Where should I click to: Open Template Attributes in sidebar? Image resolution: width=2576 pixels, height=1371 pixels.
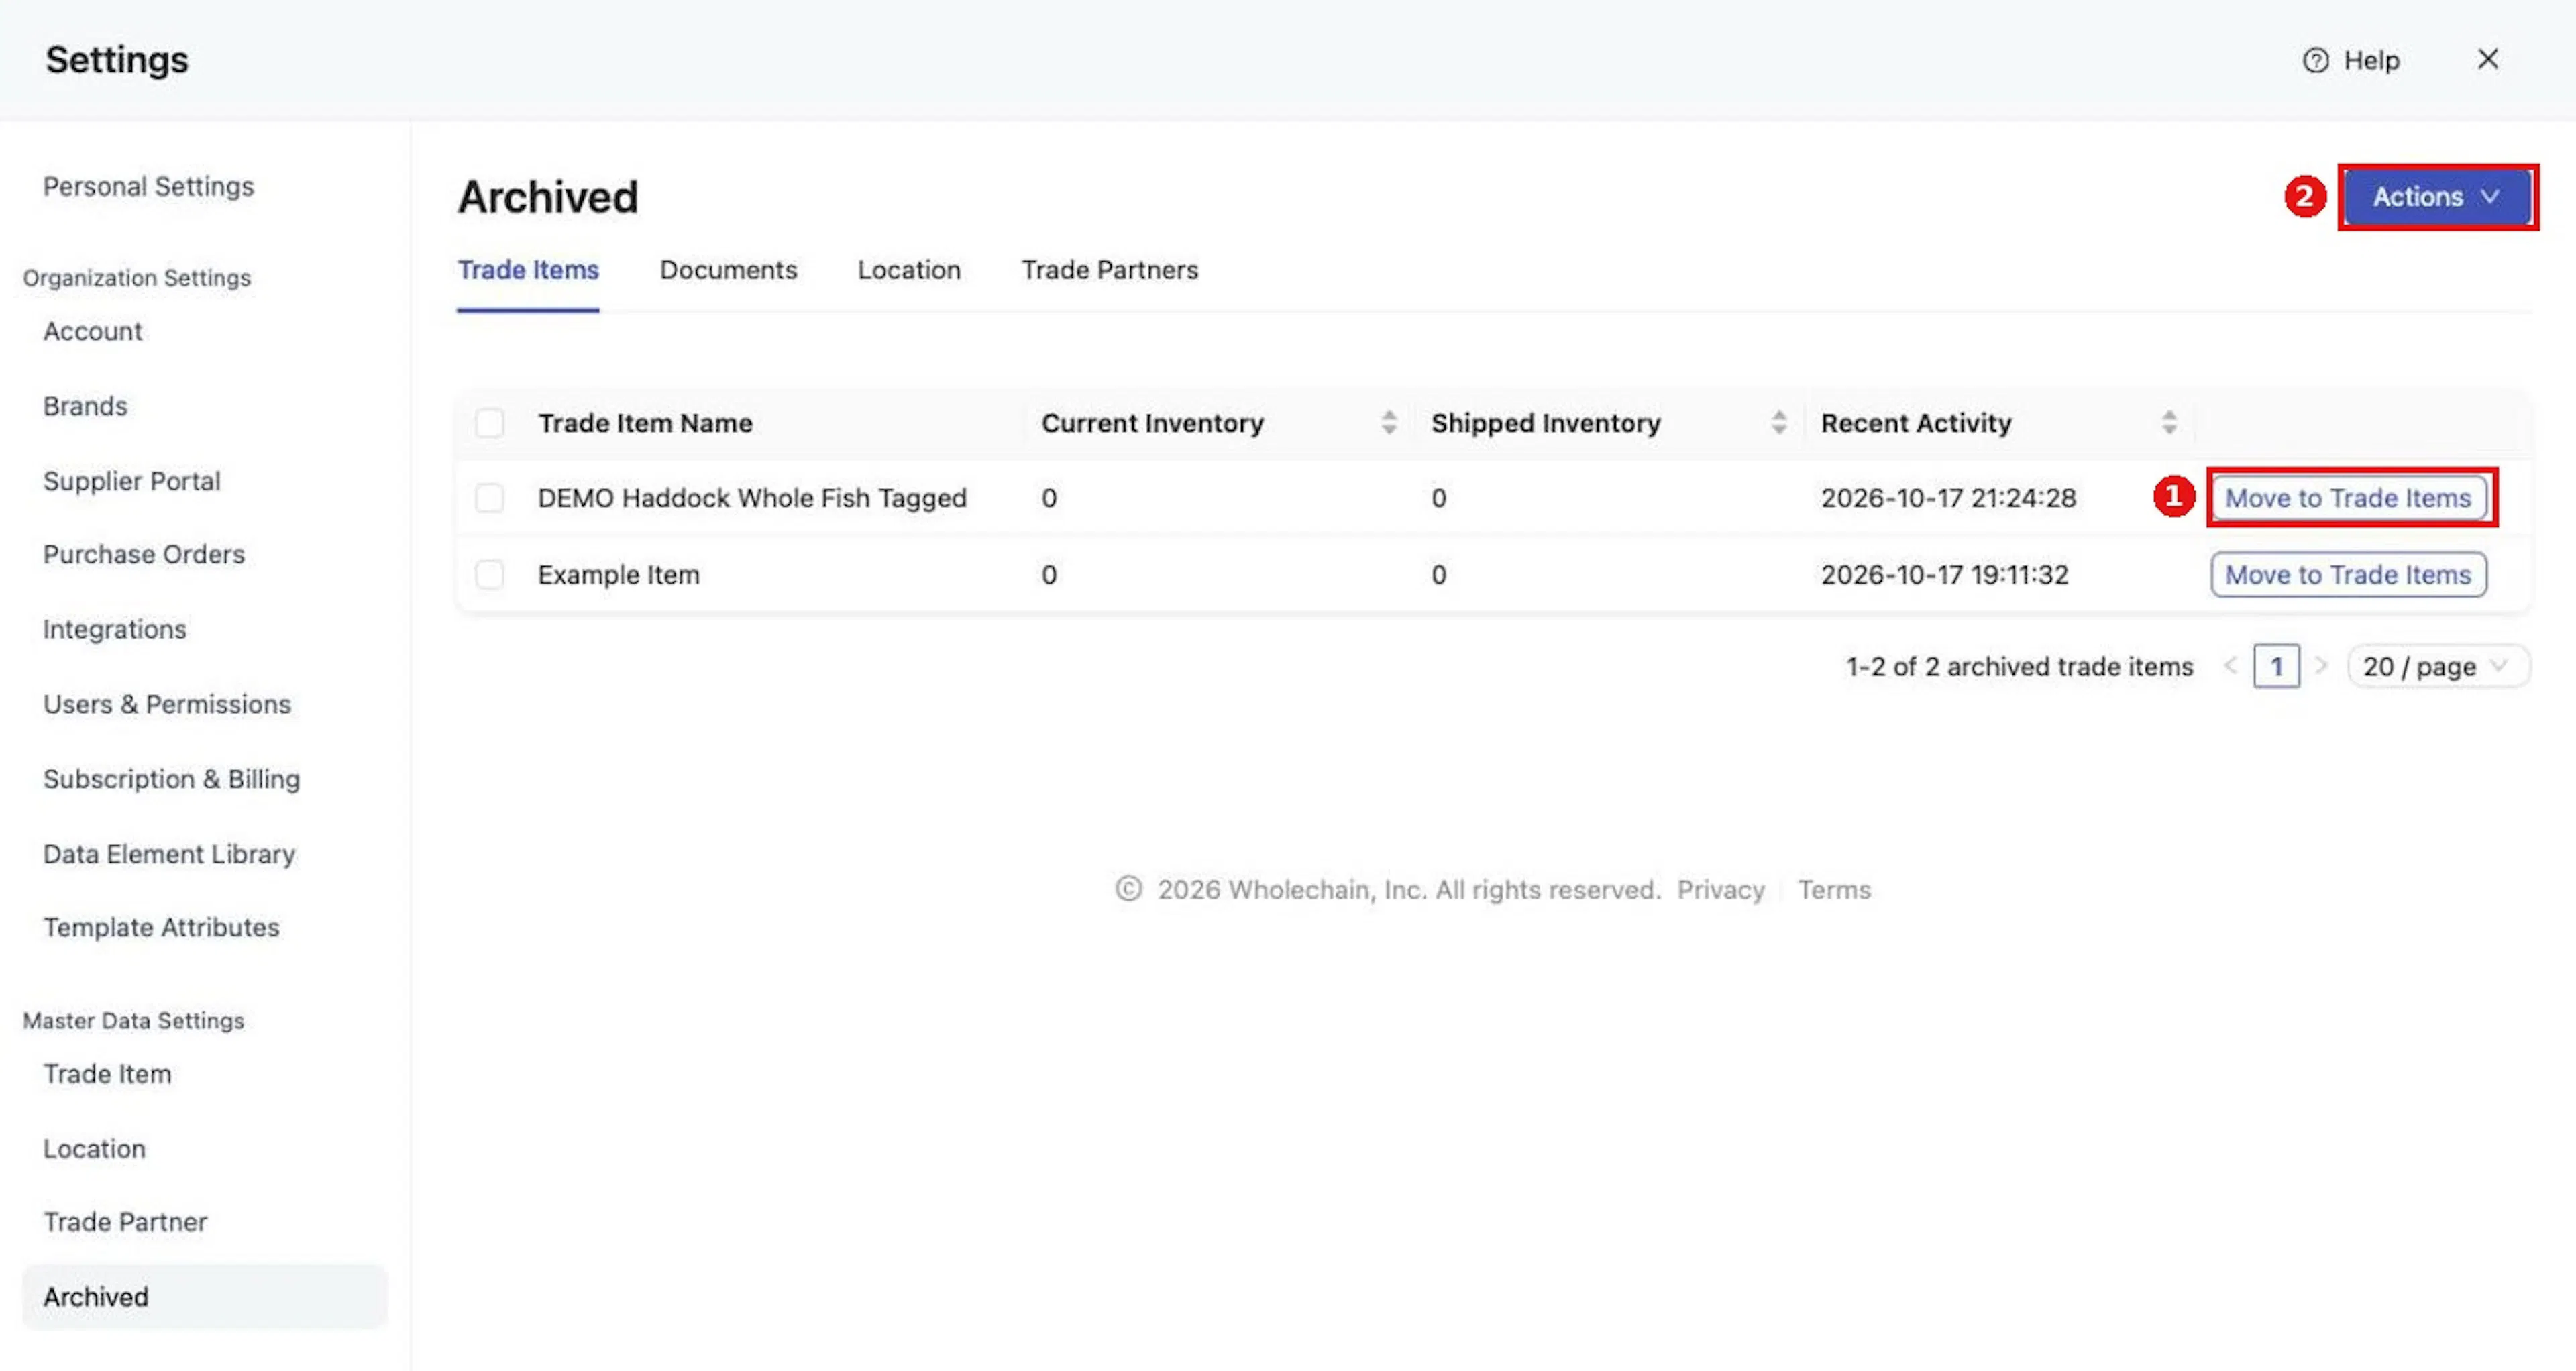point(161,928)
